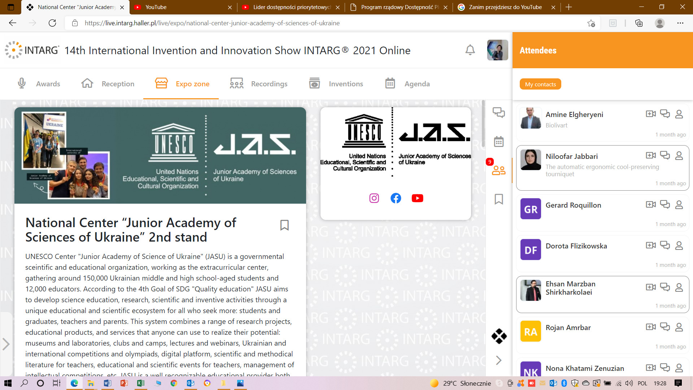Select attendee name Dorota Flizikowska
The image size is (693, 390).
(x=576, y=246)
